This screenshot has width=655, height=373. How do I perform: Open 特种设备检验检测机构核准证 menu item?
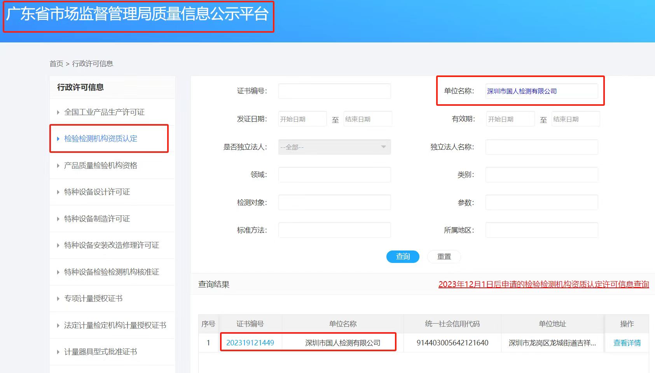(112, 272)
